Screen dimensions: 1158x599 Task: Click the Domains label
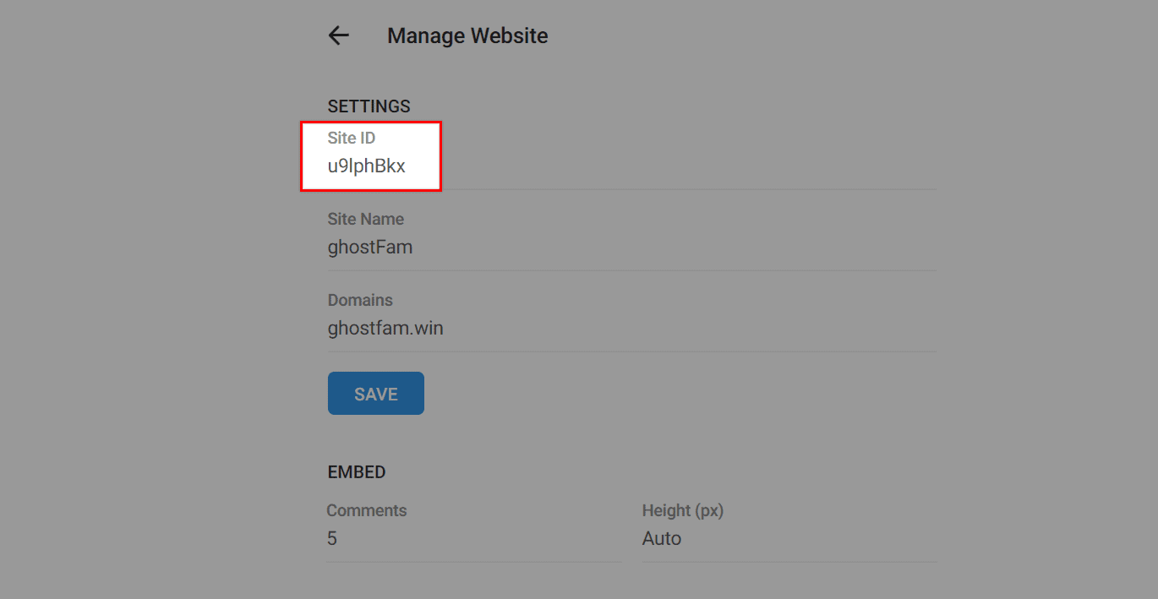pos(360,300)
